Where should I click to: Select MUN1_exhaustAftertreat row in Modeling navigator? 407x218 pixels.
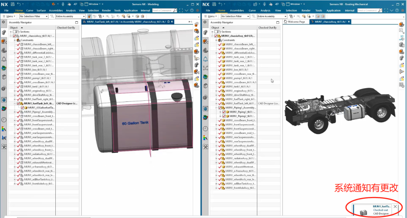point(38,163)
